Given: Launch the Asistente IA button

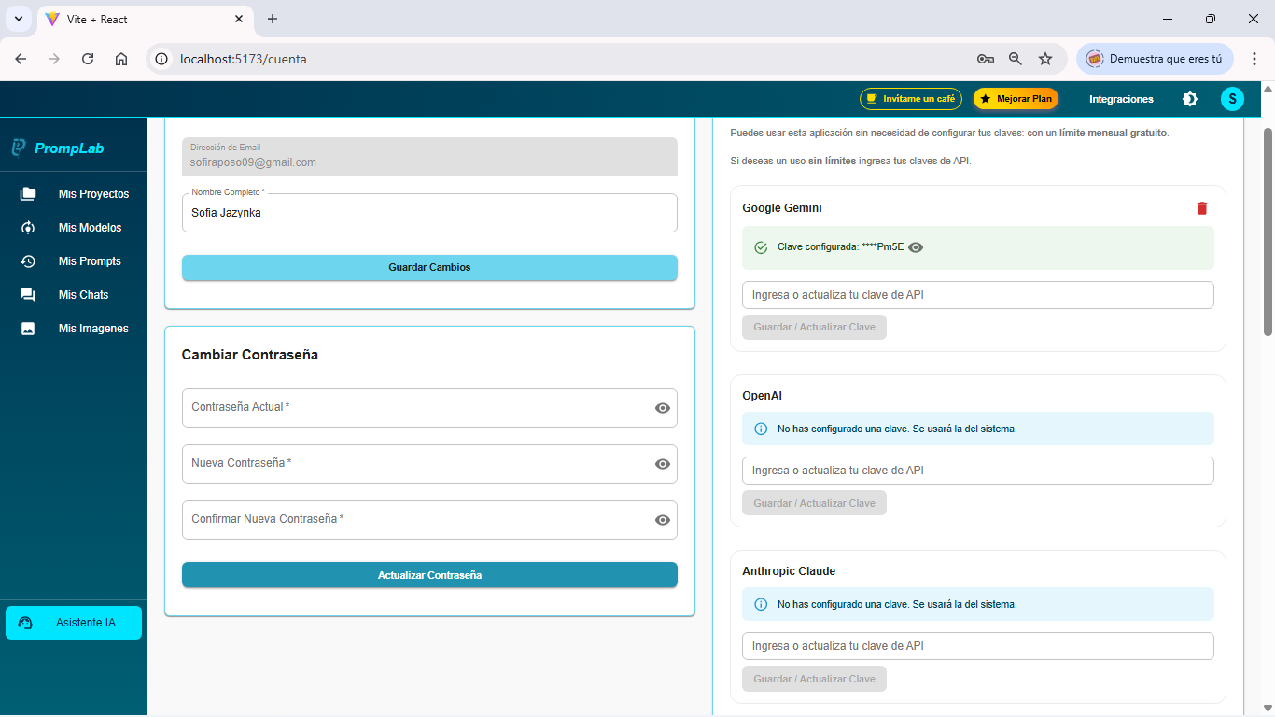Looking at the screenshot, I should click(74, 623).
